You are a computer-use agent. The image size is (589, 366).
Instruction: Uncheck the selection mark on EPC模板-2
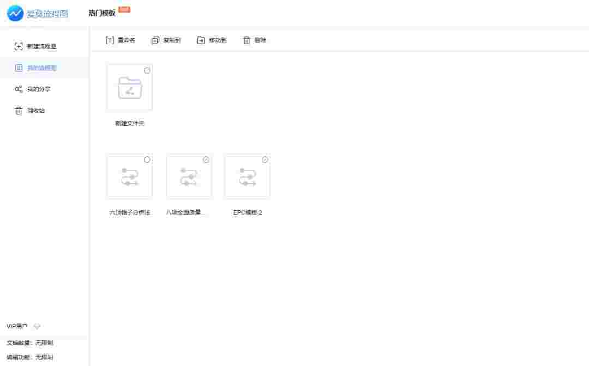tap(265, 159)
